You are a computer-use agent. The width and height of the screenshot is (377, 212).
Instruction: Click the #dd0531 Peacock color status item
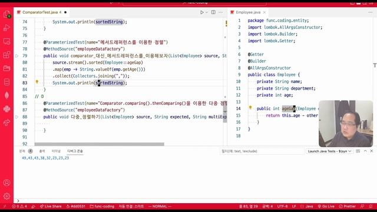(x=76, y=206)
